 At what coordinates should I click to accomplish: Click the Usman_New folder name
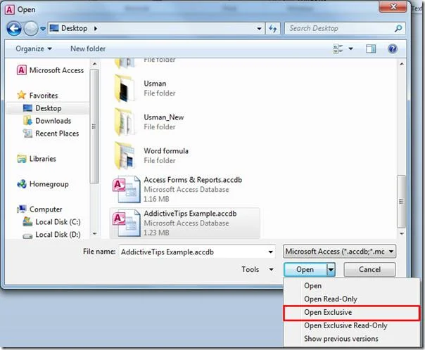click(164, 117)
